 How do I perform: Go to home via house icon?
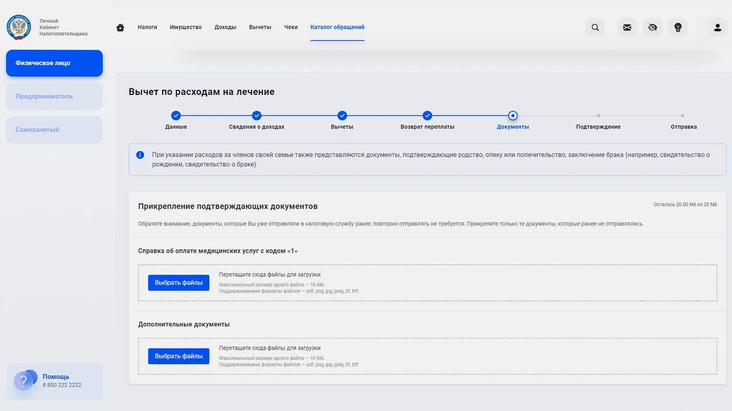pyautogui.click(x=120, y=28)
